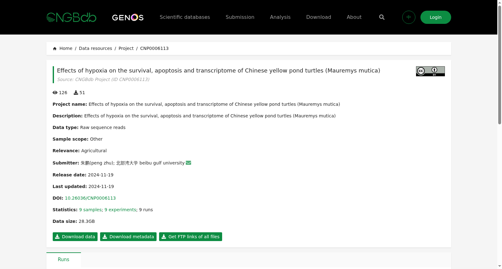The image size is (502, 269).
Task: Select the Runs tab
Action: [63, 260]
